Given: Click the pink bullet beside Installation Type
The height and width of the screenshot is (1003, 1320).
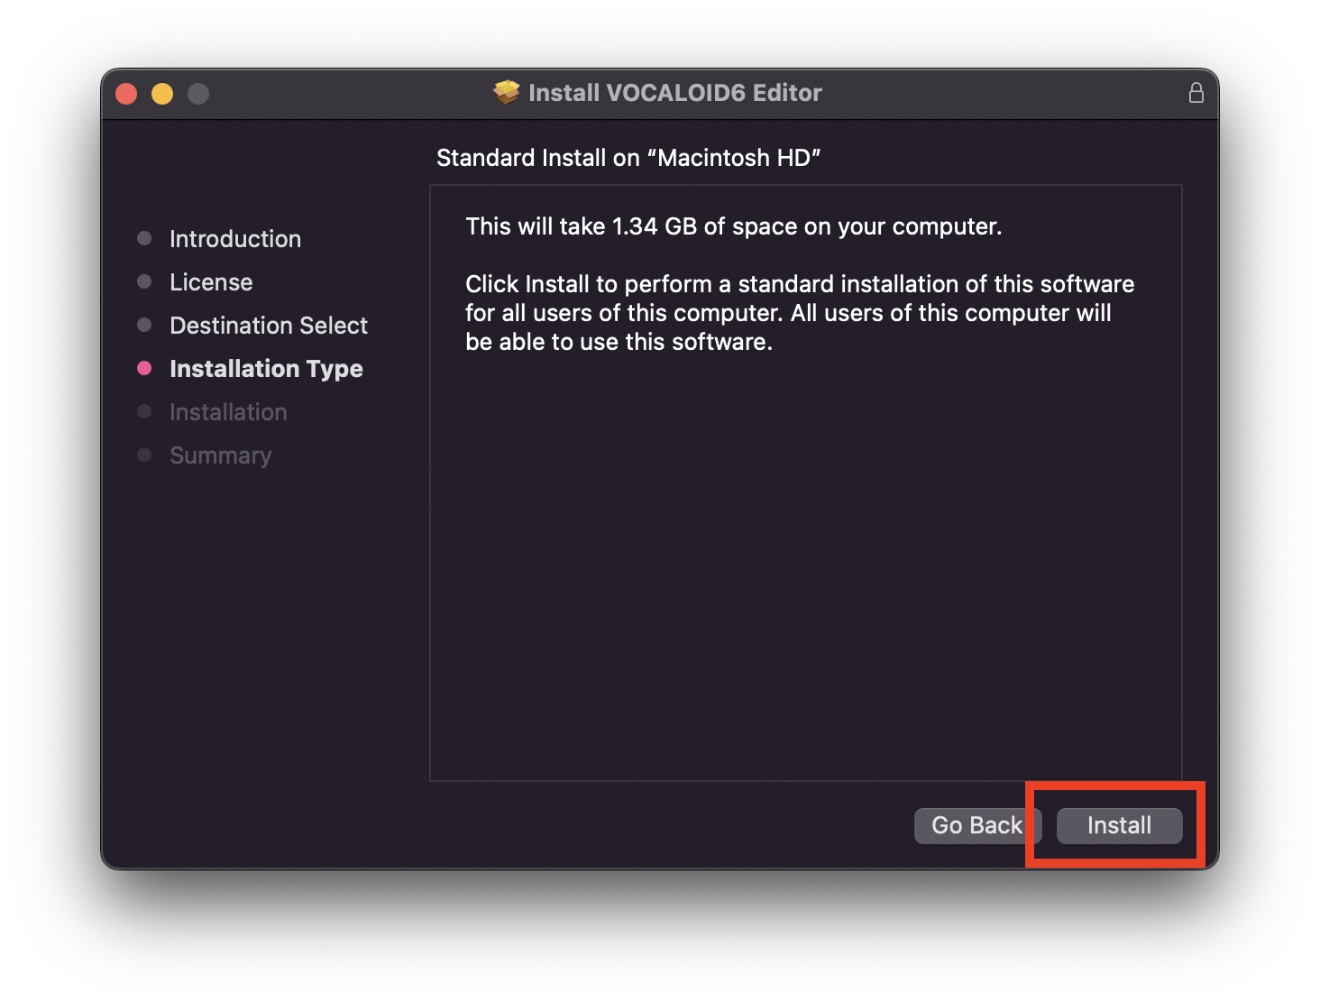Looking at the screenshot, I should click(x=145, y=368).
